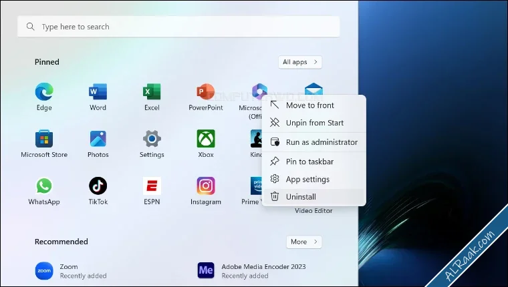Expand More recommended items

pos(304,242)
